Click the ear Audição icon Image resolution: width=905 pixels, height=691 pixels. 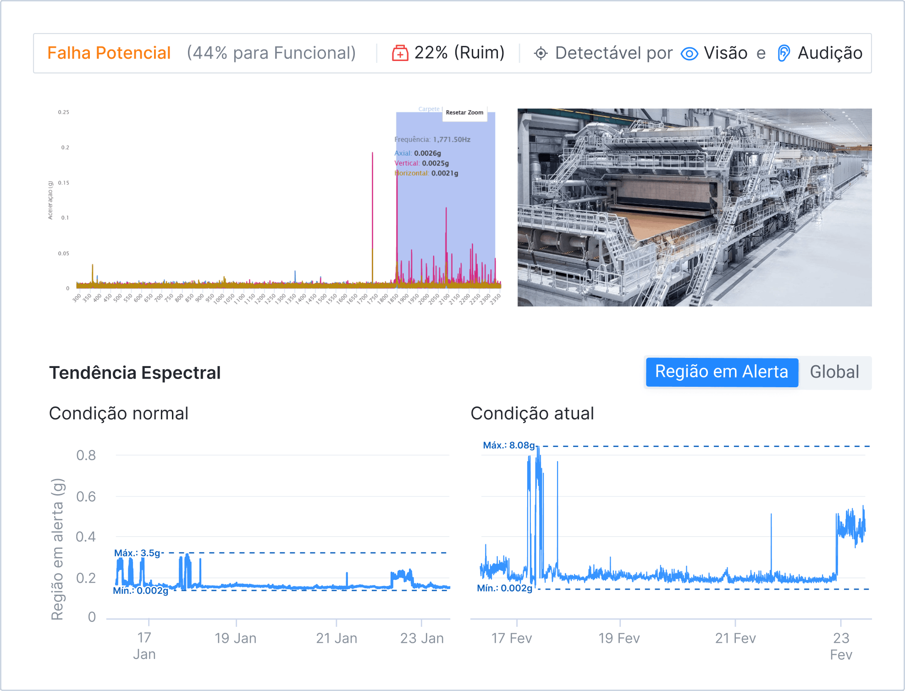(x=784, y=53)
